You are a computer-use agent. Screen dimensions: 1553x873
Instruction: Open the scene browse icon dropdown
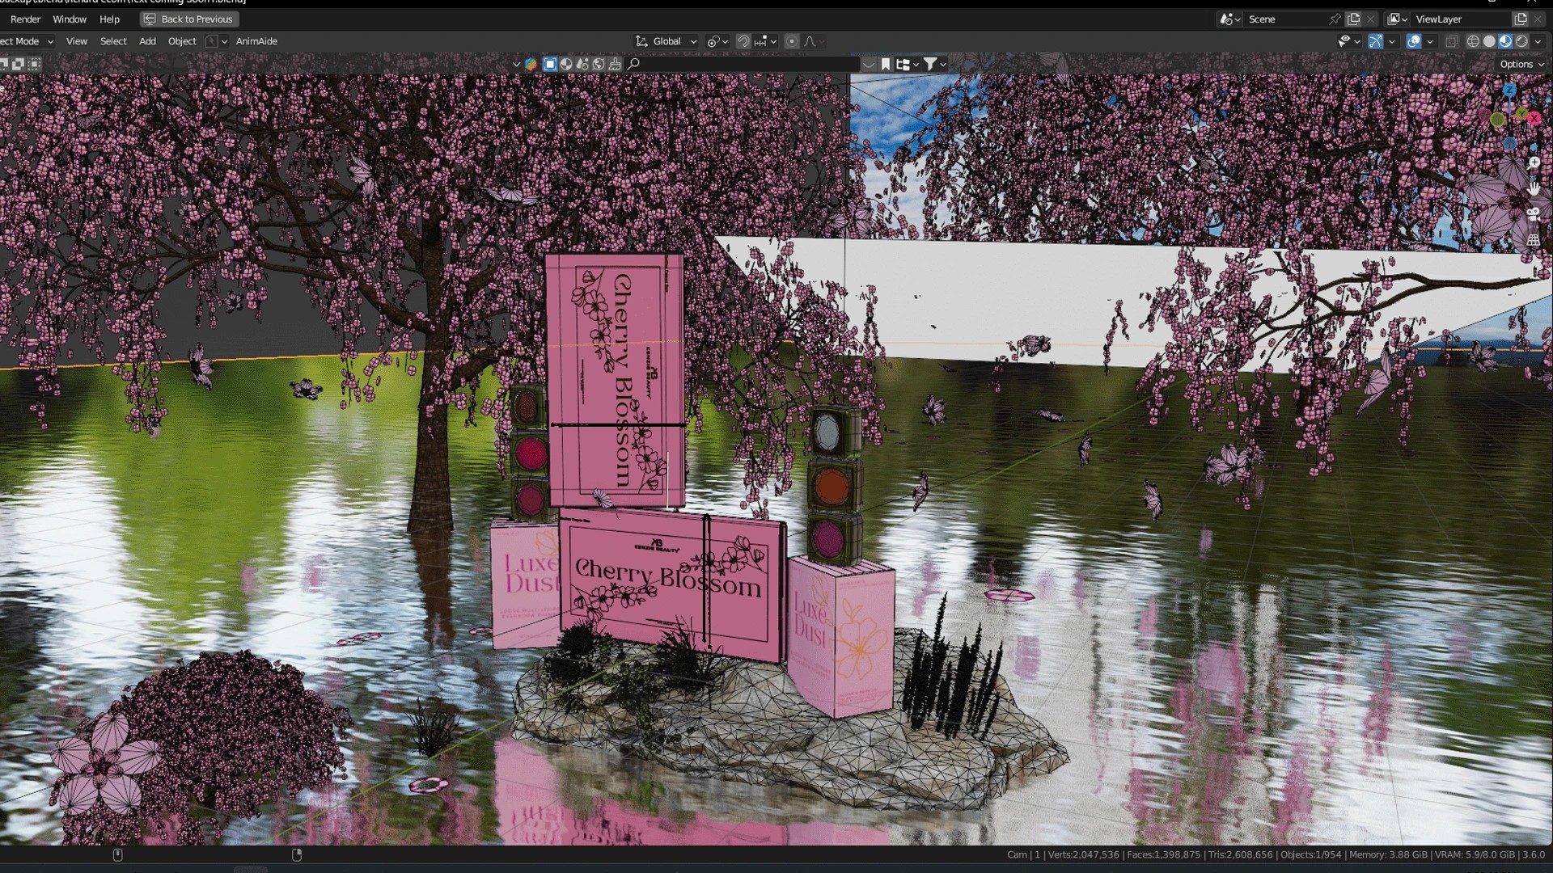tap(1230, 19)
